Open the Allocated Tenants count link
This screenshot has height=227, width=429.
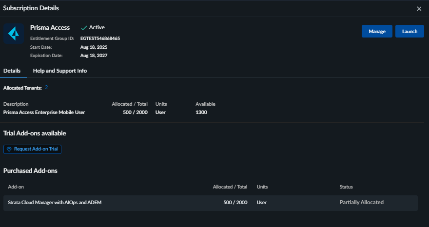[46, 88]
